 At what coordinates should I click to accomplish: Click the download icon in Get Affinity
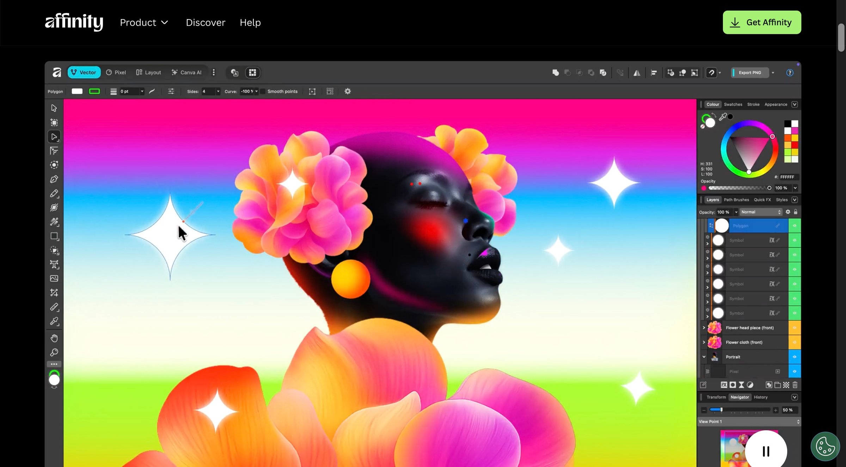click(x=735, y=23)
